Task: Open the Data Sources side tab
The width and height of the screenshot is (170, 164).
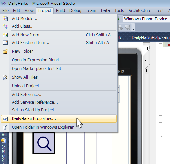Action: tap(4, 151)
